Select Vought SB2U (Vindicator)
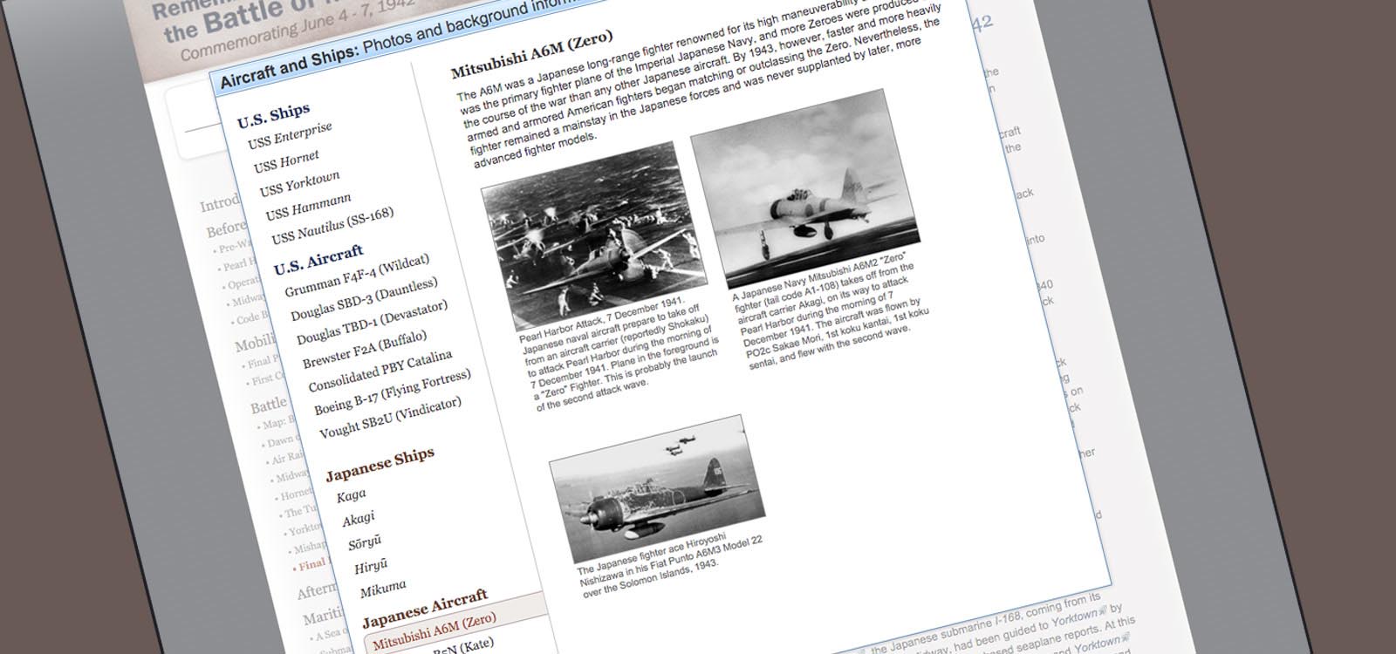1396x654 pixels. coord(389,419)
